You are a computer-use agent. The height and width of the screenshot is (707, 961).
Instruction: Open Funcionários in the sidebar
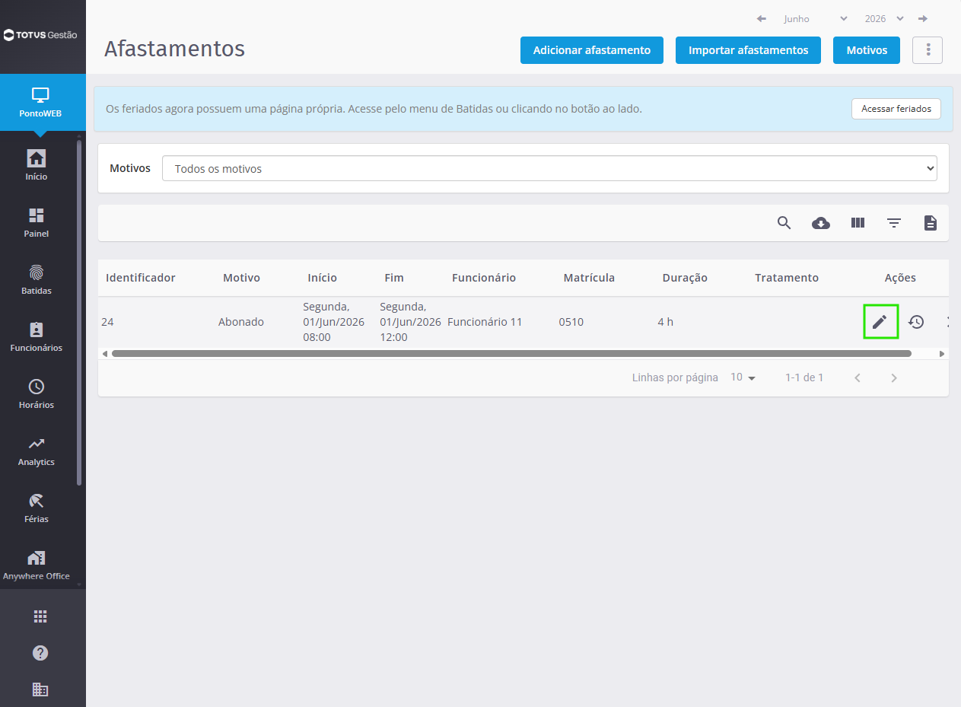[x=37, y=337]
